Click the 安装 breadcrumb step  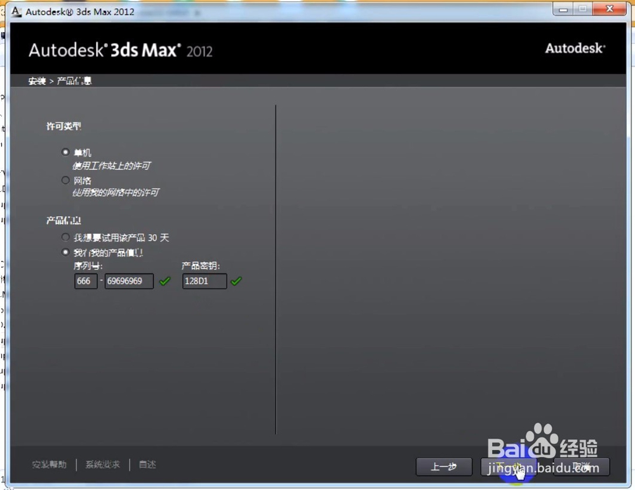(x=36, y=81)
